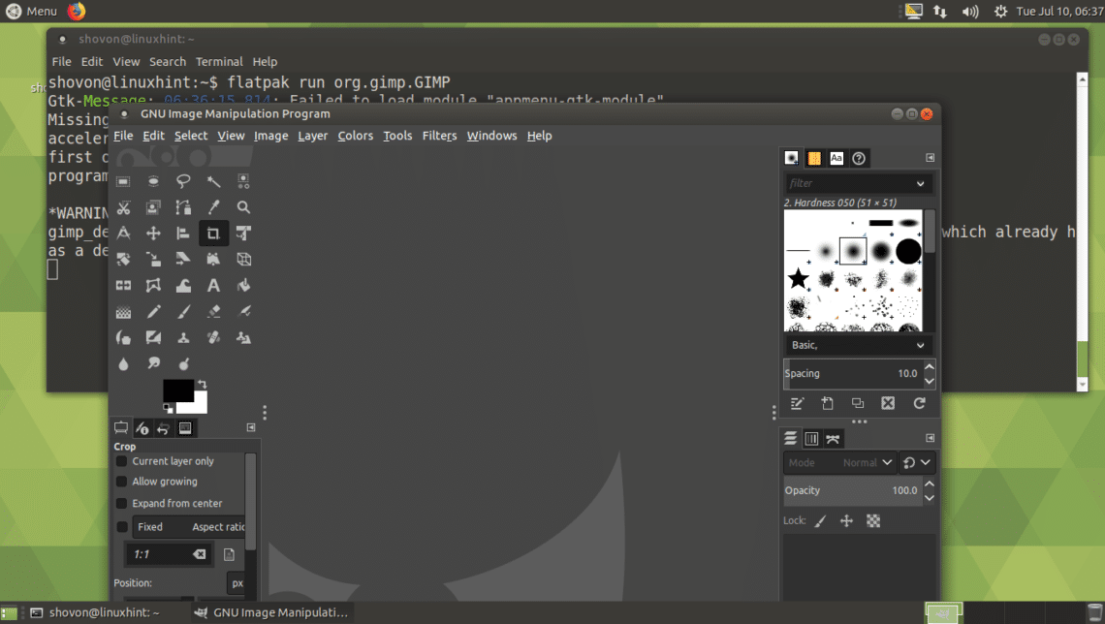Switch to the Undo History tab

click(x=164, y=428)
